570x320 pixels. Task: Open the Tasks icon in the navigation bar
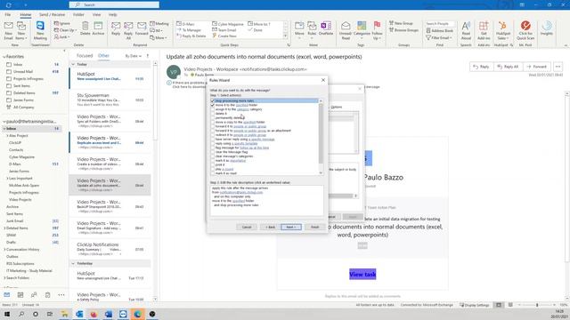[47, 294]
